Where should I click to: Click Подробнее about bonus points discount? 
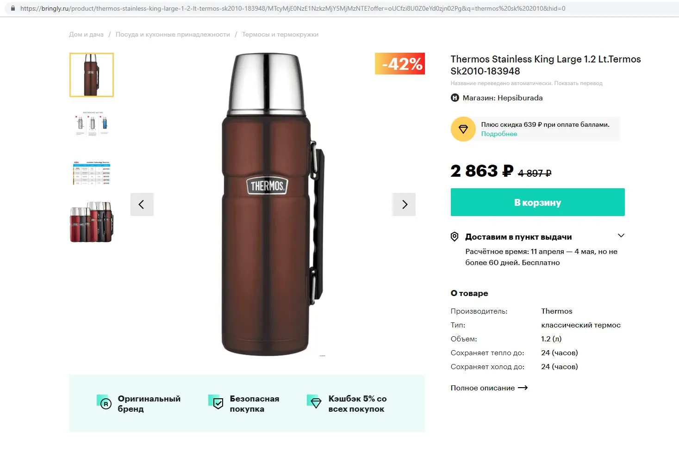tap(499, 134)
